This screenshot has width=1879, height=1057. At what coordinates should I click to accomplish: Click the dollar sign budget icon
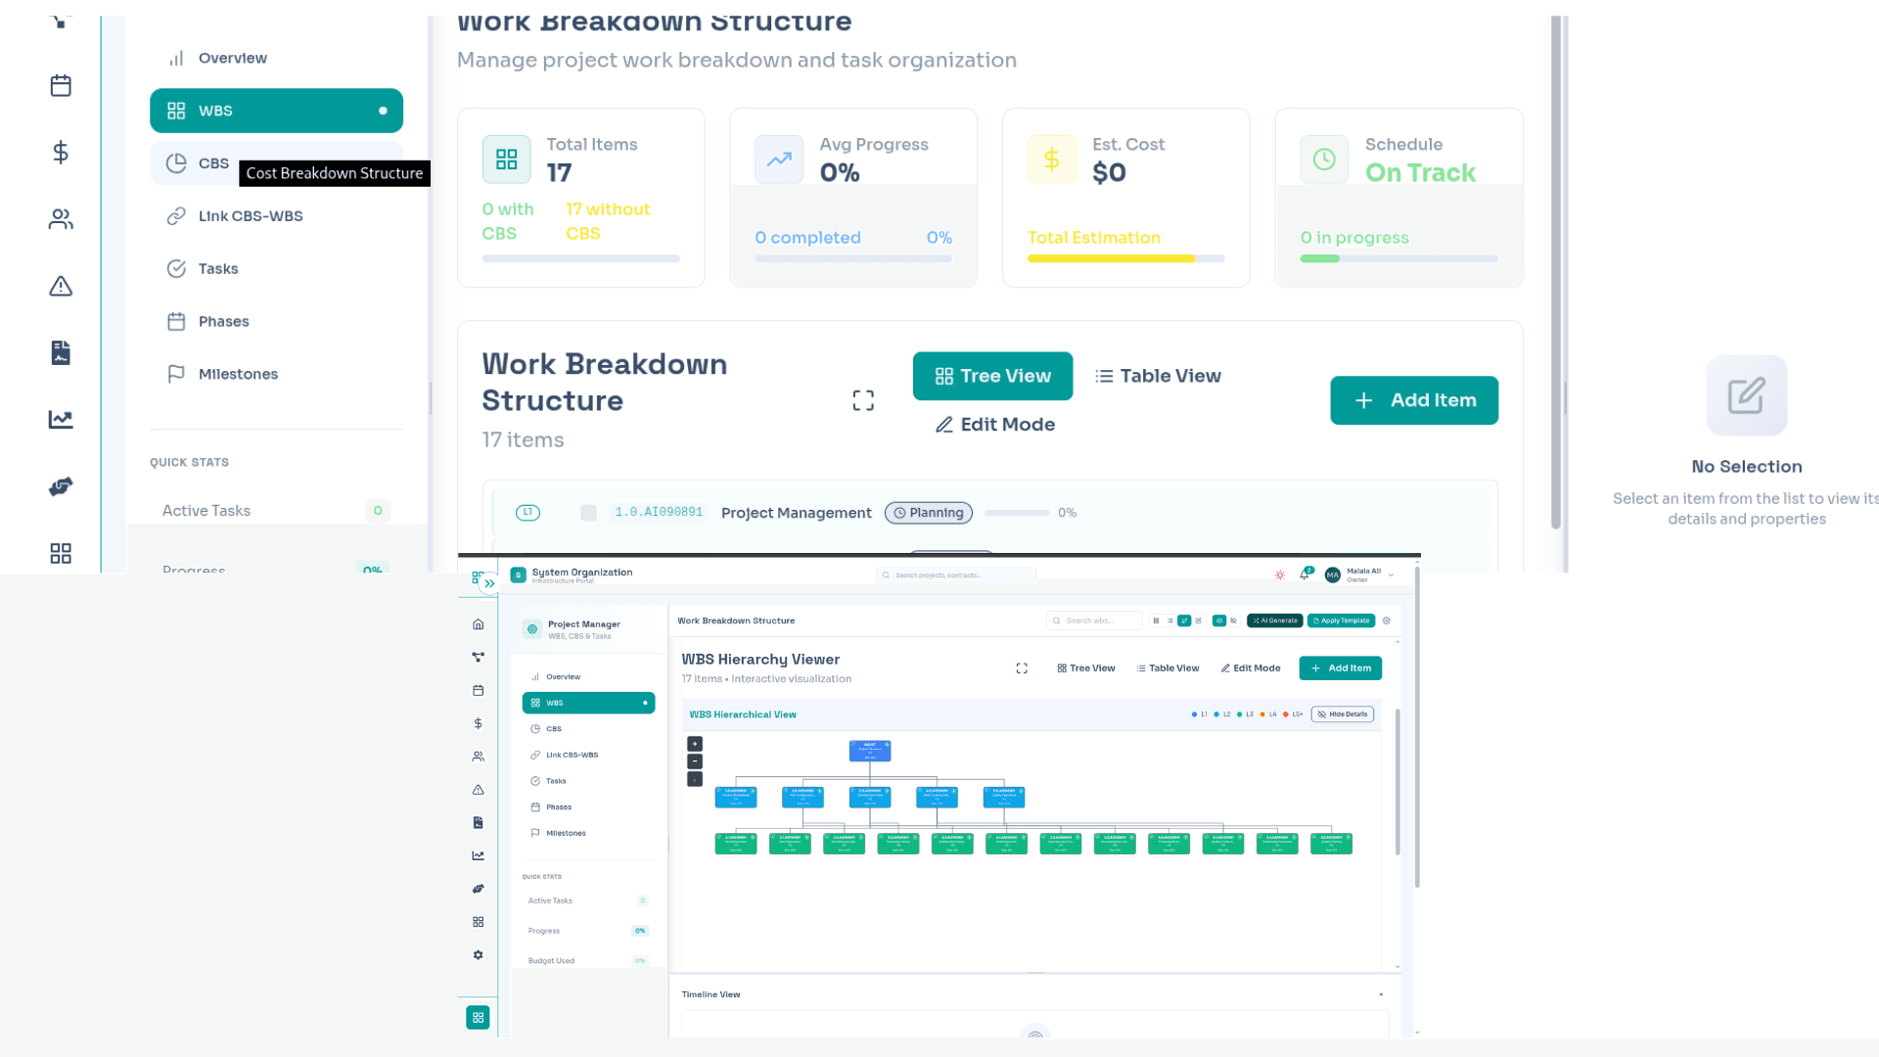point(61,153)
